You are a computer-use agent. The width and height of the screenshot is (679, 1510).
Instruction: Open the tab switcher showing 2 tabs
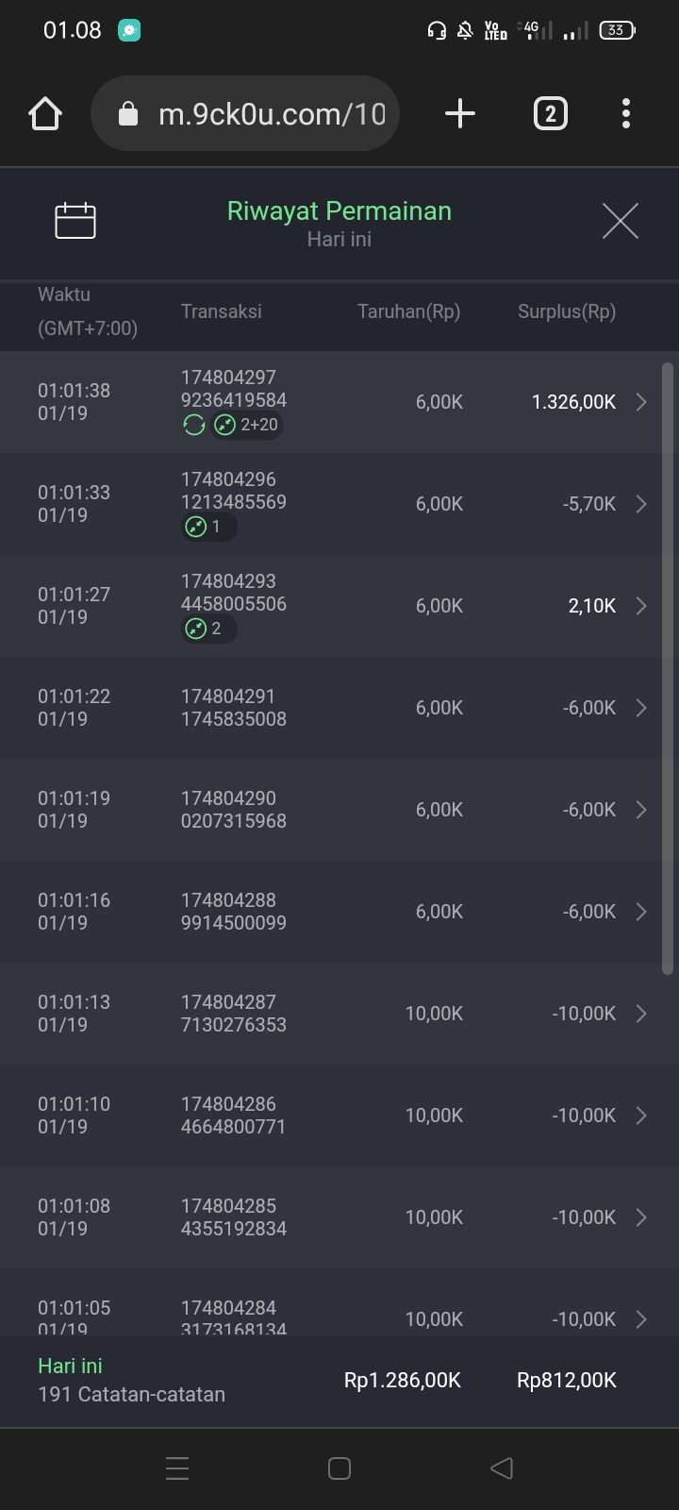tap(550, 114)
